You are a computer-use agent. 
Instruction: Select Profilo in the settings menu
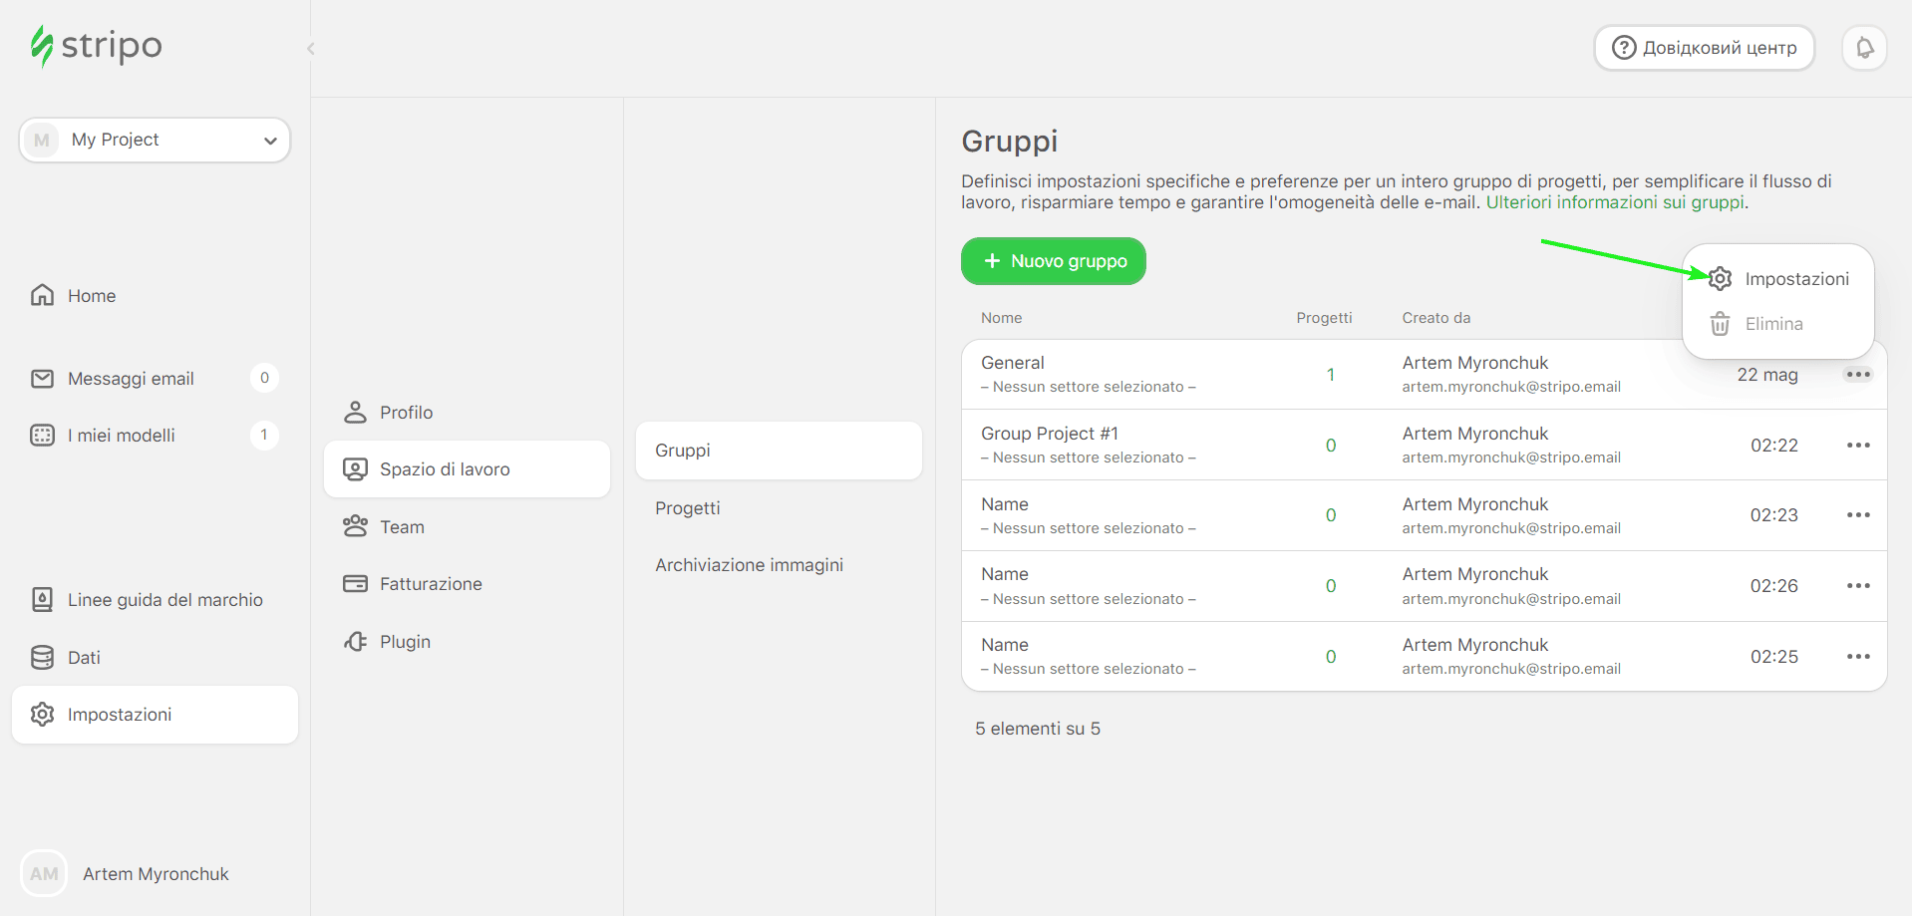pyautogui.click(x=406, y=413)
